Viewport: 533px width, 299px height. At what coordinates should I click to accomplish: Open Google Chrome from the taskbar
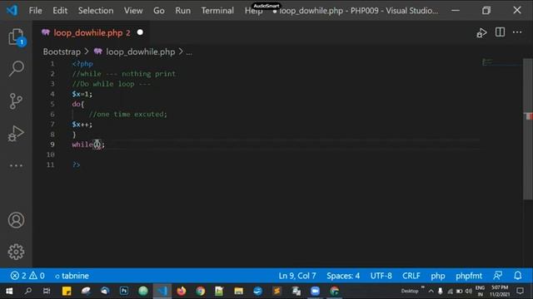point(201,291)
